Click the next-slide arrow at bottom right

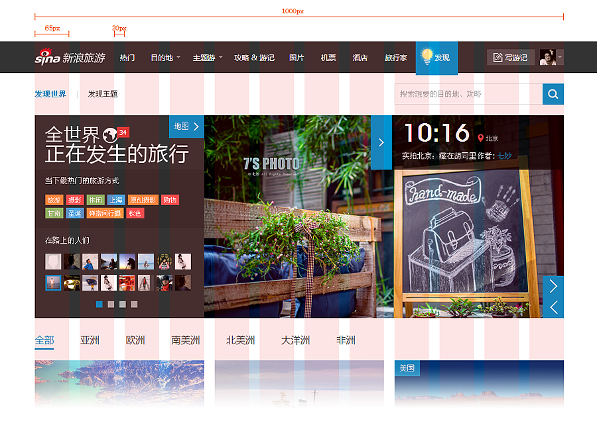[553, 287]
